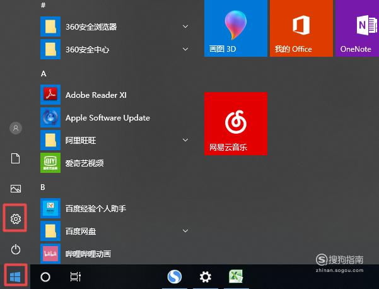Select the '百度经验个人助手' text entry

96,208
